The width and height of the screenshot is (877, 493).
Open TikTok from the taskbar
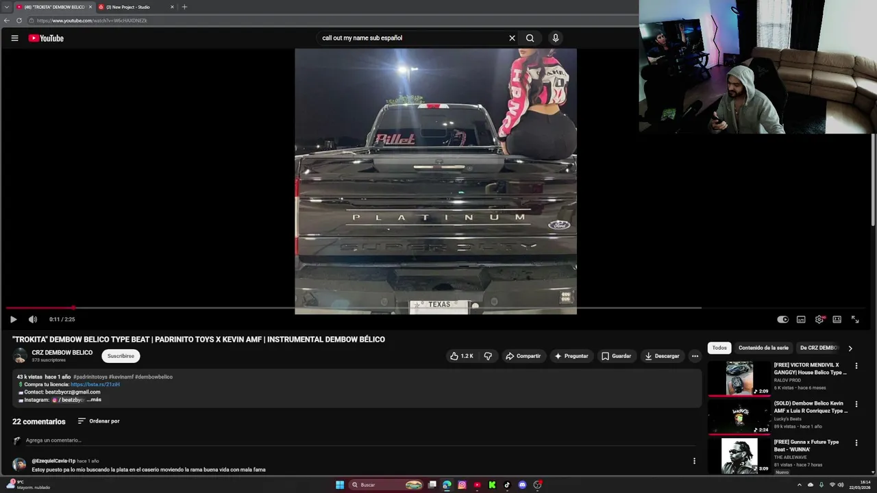pos(507,485)
